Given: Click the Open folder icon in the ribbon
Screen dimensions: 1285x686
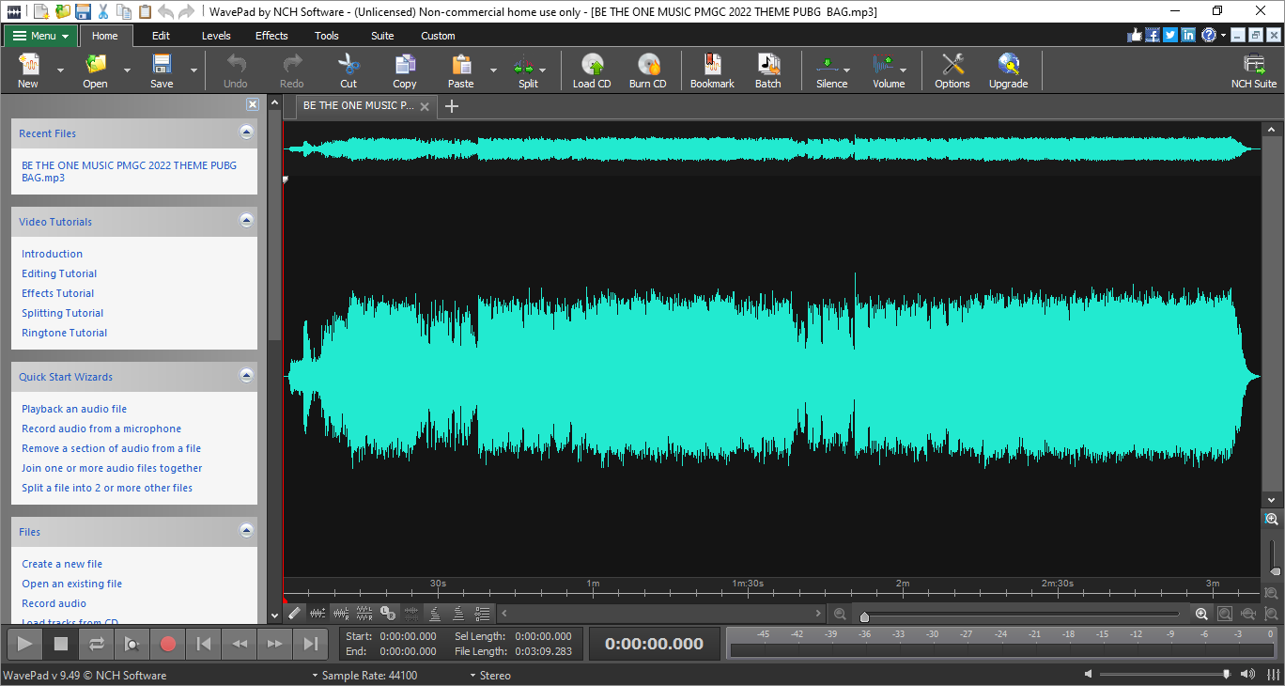Looking at the screenshot, I should coord(95,65).
